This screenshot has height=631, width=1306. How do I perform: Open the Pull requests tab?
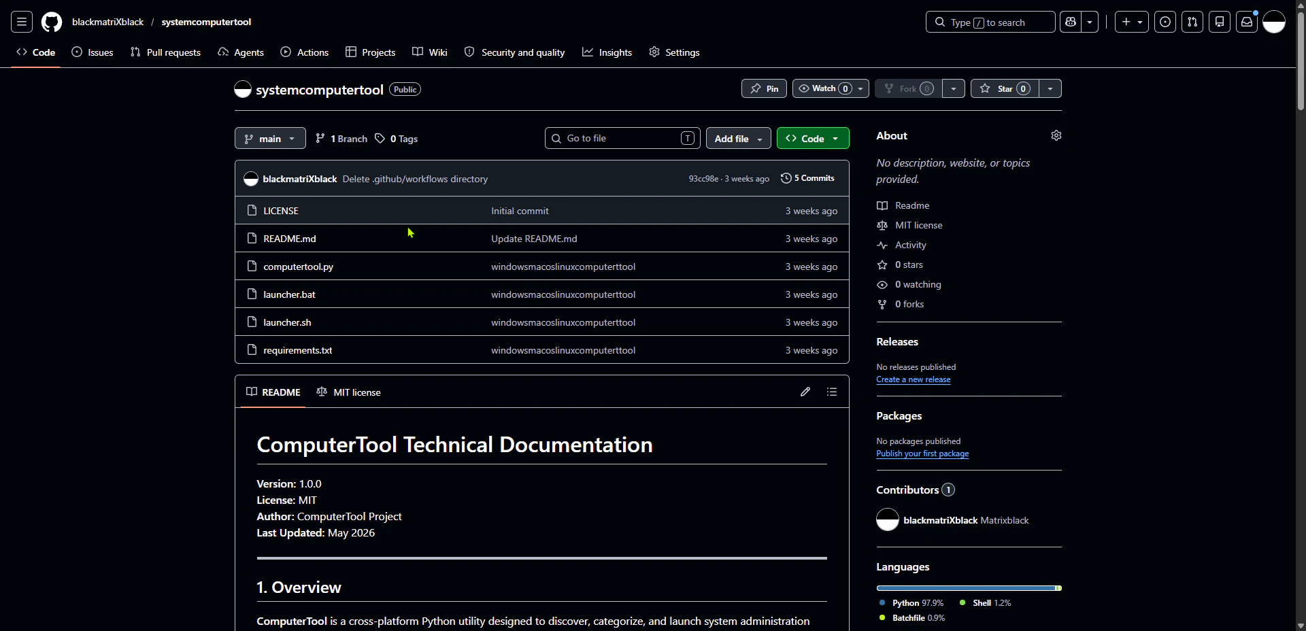tap(165, 52)
